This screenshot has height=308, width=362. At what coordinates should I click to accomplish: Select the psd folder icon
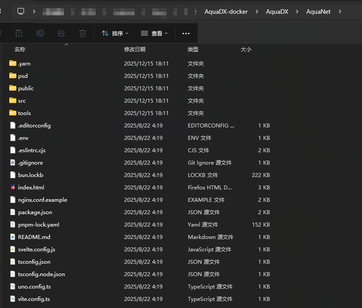[x=13, y=76]
